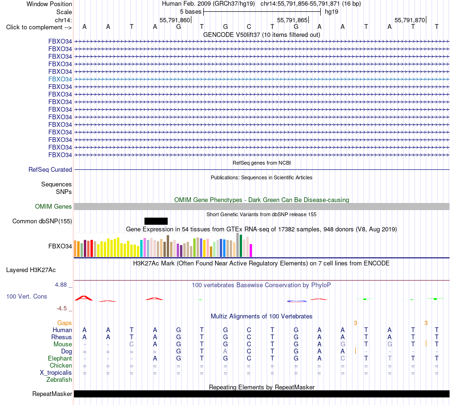This screenshot has width=450, height=405.
Task: Click the RepeatMasker track label
Action: tap(52, 394)
